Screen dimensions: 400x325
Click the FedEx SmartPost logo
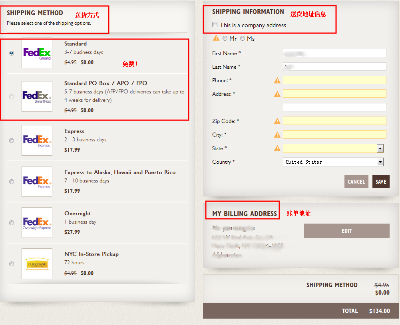pos(37,96)
